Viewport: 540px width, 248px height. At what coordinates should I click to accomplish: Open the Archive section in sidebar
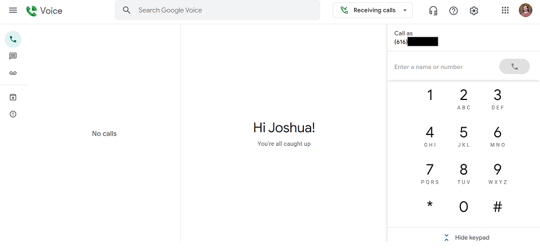click(13, 97)
